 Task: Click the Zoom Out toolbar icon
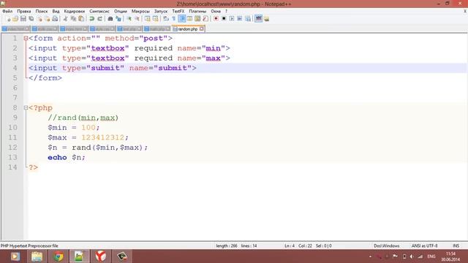137,19
